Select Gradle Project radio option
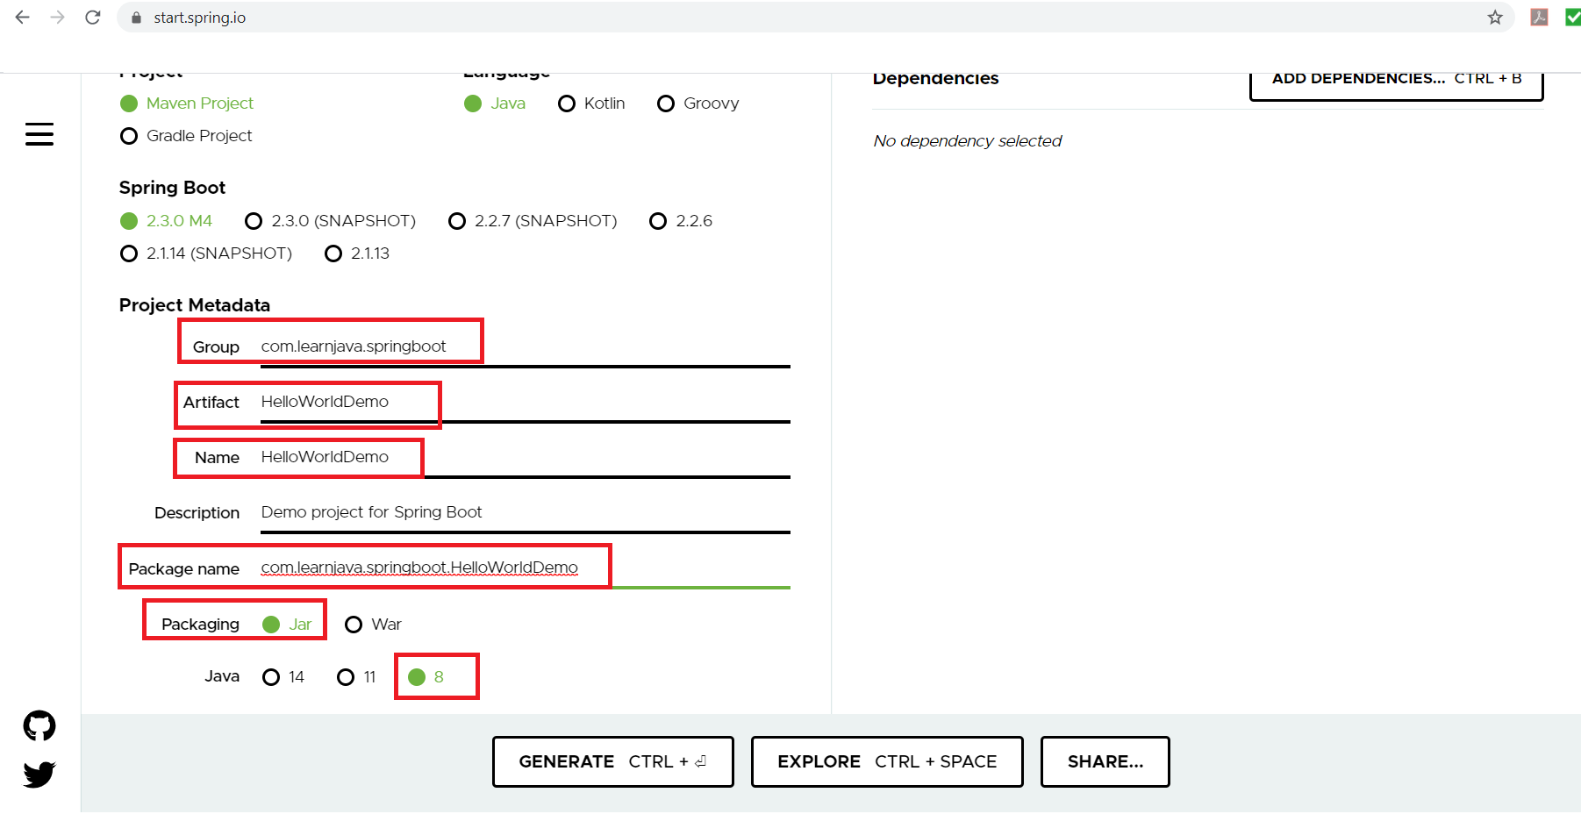This screenshot has height=814, width=1581. [x=129, y=136]
